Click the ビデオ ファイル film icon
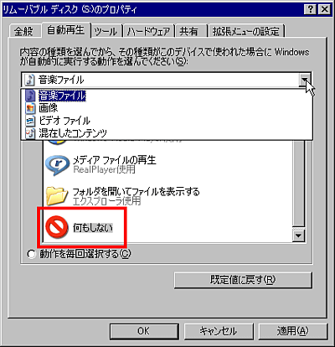 point(30,121)
